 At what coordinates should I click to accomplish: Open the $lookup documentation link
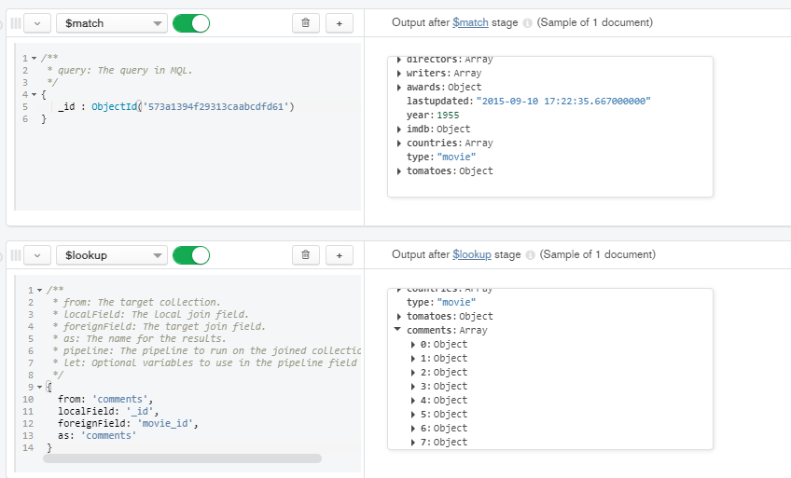[472, 254]
